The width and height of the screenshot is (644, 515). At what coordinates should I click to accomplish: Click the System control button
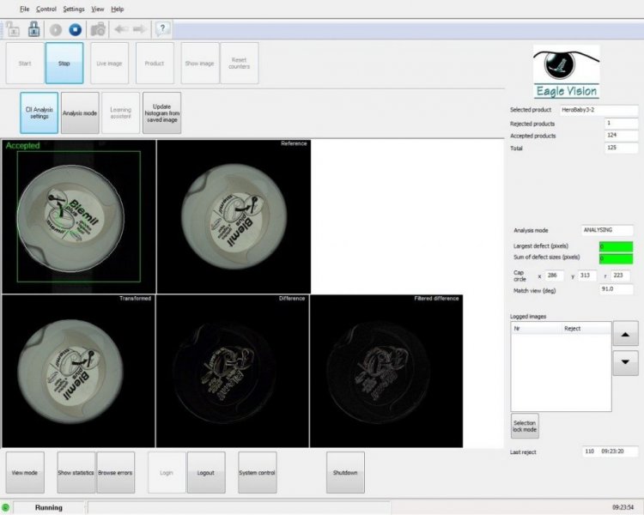point(257,473)
